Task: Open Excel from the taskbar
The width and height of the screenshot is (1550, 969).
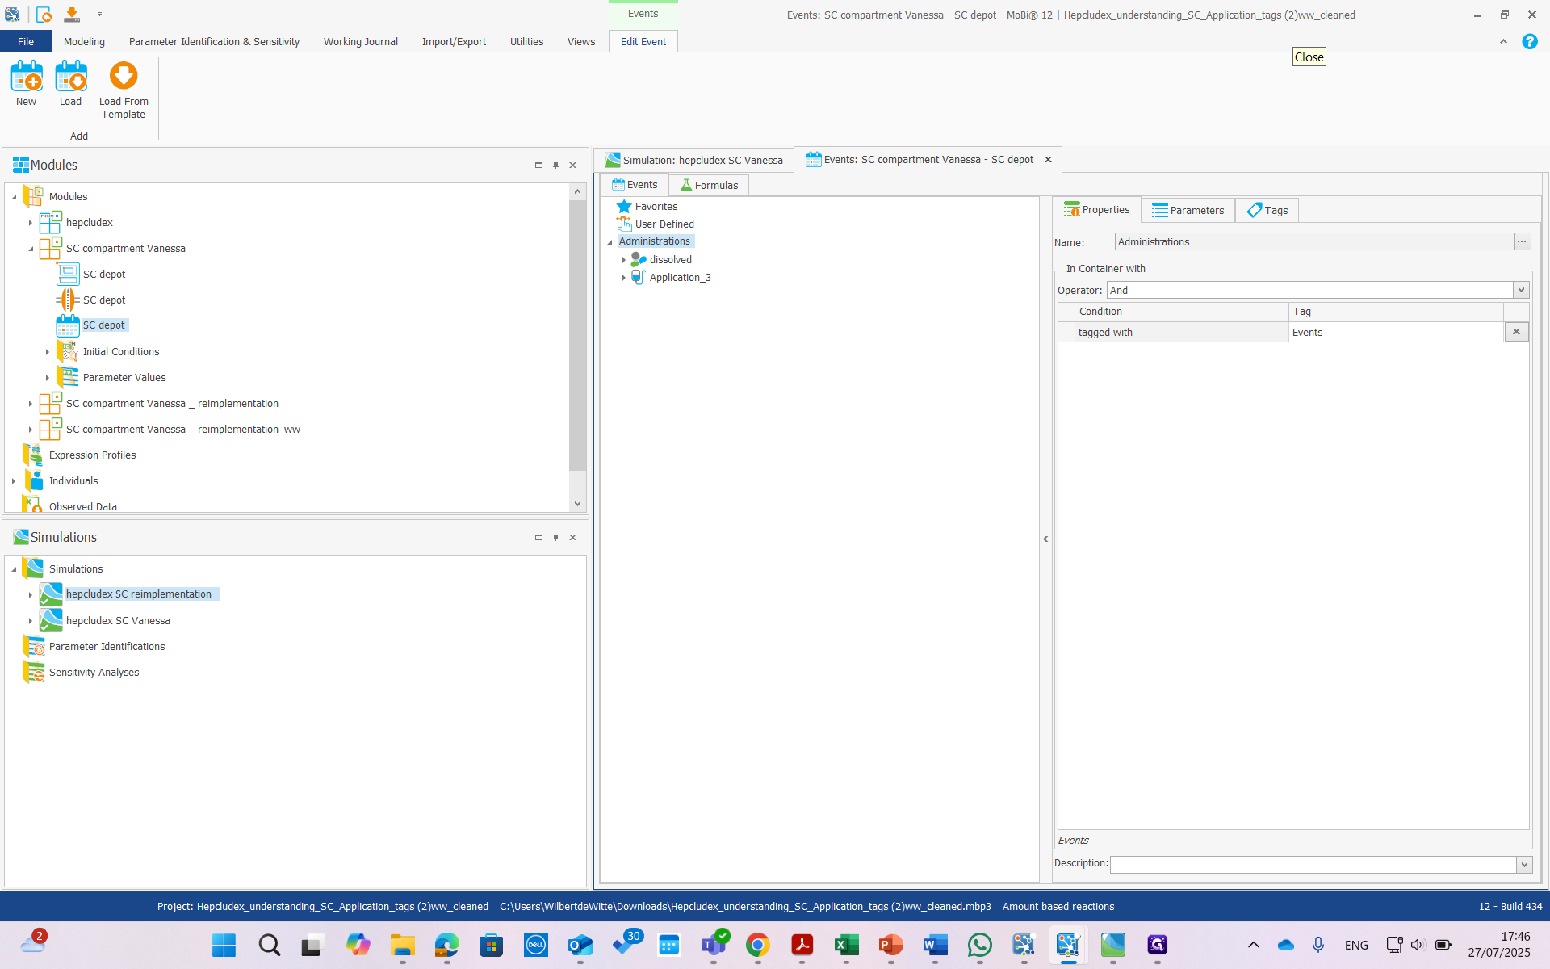Action: tap(846, 944)
